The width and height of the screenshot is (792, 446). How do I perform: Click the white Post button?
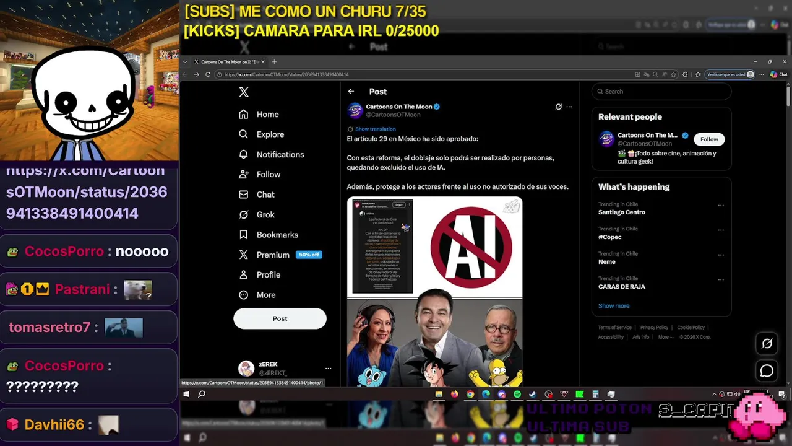pos(280,318)
